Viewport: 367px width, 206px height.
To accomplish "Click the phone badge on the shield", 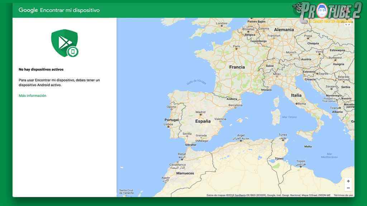I will (73, 52).
